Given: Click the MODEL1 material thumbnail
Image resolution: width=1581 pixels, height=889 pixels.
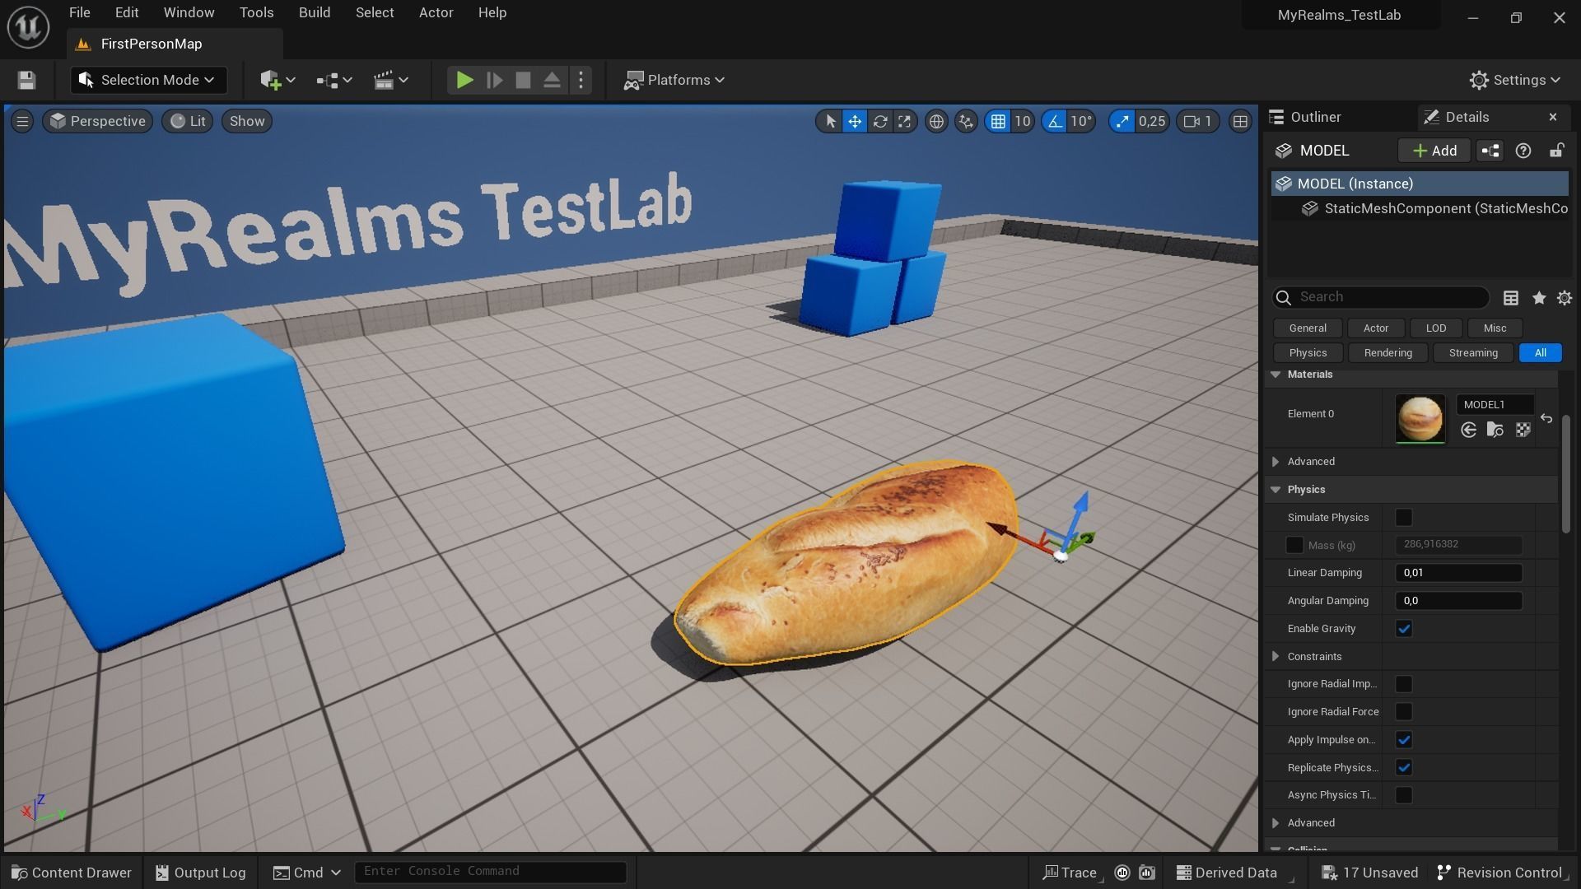Looking at the screenshot, I should 1420,419.
